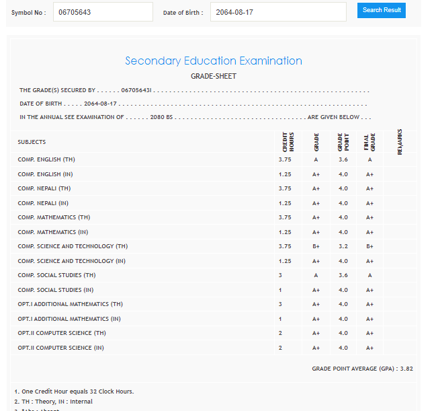Image resolution: width=438 pixels, height=411 pixels.
Task: Click the 'One Credit Hour' footnote
Action: coord(74,391)
